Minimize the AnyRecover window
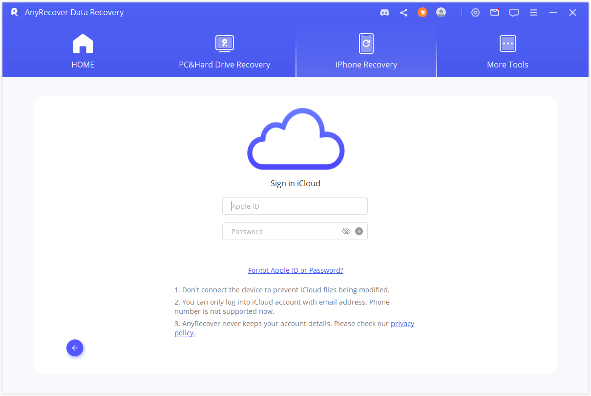 click(553, 13)
